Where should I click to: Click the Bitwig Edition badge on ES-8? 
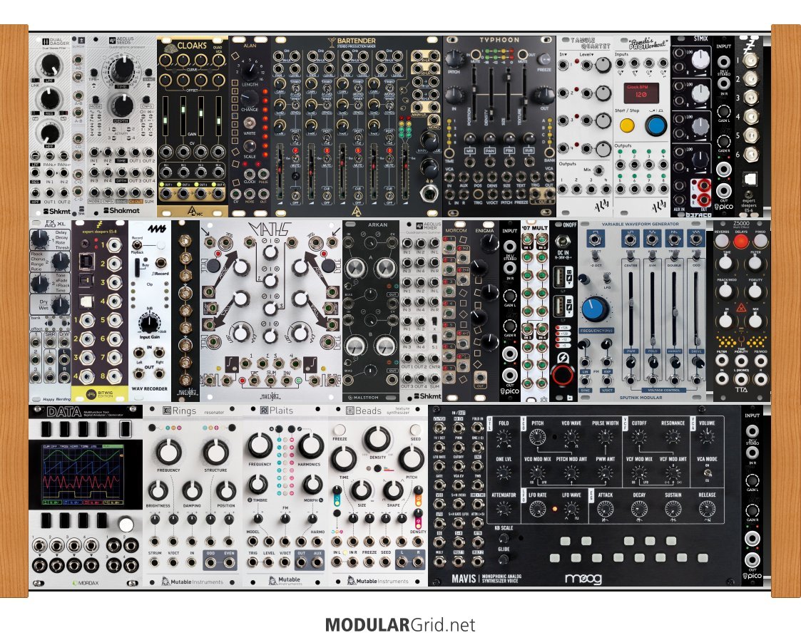(100, 394)
